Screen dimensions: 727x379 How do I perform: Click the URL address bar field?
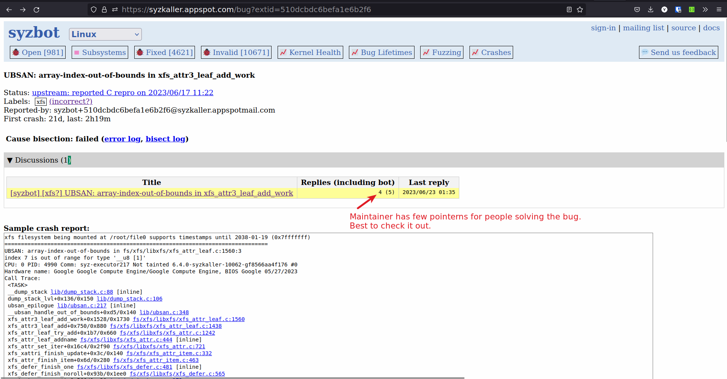click(x=341, y=9)
